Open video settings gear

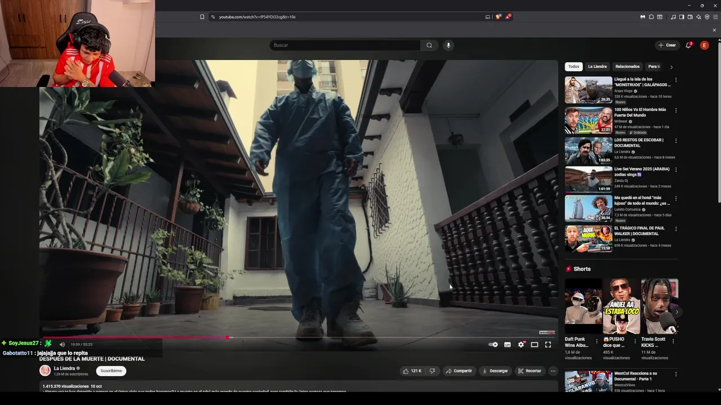tap(521, 344)
